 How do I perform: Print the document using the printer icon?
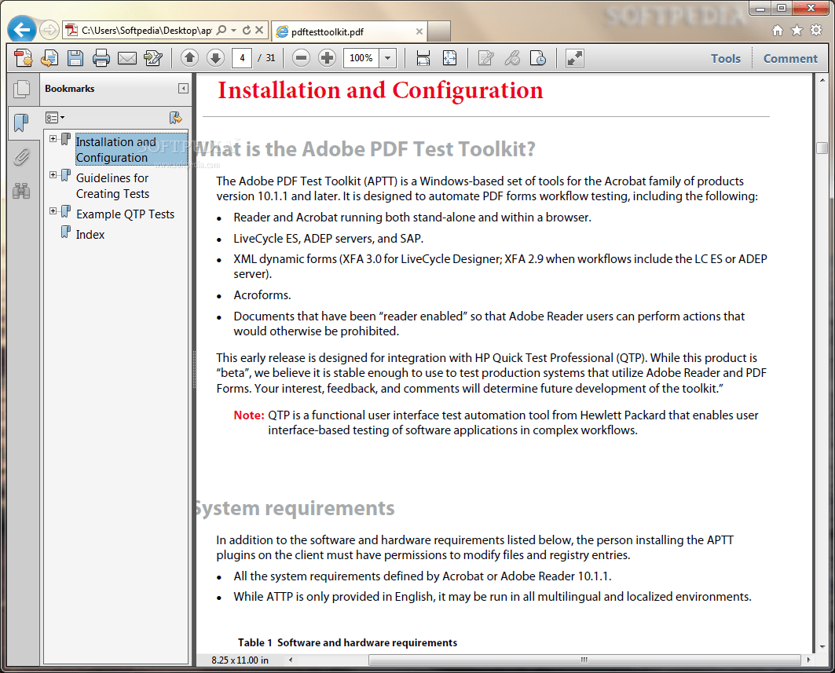coord(102,57)
